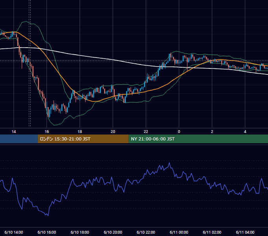Click the 0 hour axis label
This screenshot has height=236, width=268.
click(179, 132)
